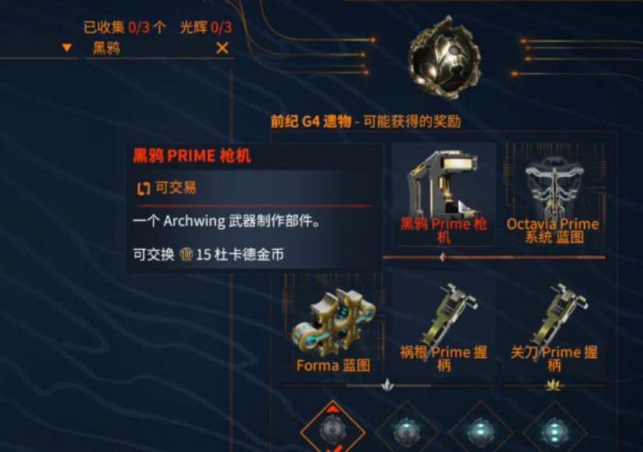Select the 黑鸦 Prime 枪机 reward
643x452 pixels.
pyautogui.click(x=443, y=194)
